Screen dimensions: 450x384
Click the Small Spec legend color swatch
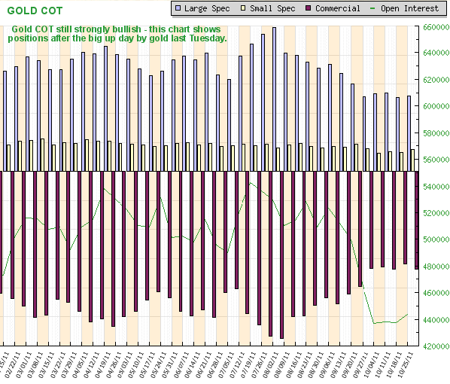[243, 8]
